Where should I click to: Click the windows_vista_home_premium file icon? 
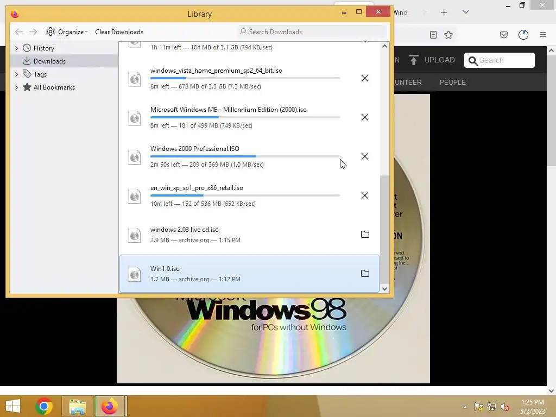pos(135,79)
